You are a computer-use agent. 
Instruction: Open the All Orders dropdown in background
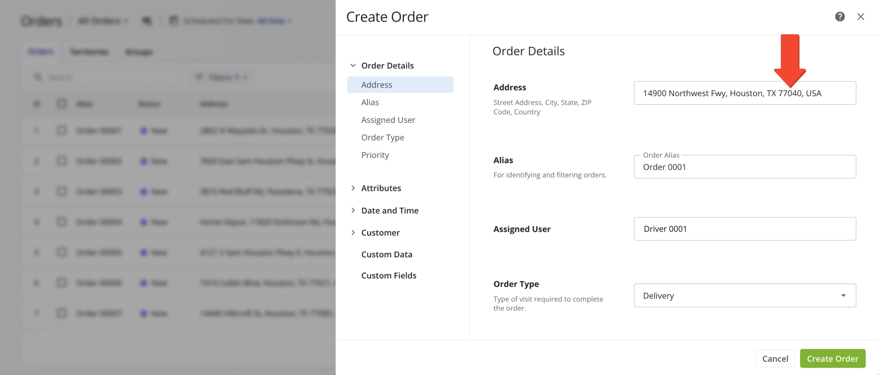(x=103, y=21)
